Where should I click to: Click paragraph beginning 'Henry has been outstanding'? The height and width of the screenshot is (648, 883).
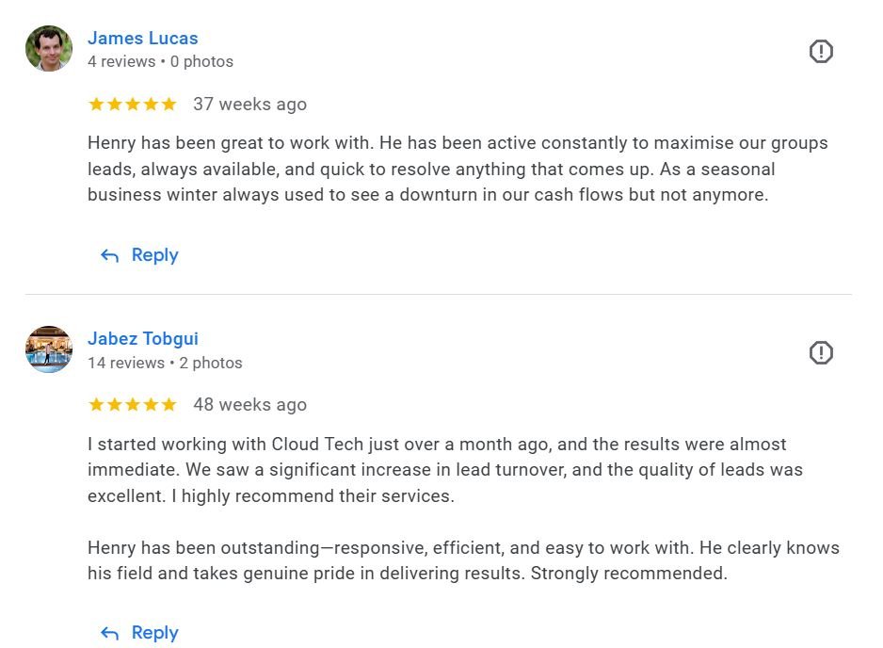tap(463, 560)
